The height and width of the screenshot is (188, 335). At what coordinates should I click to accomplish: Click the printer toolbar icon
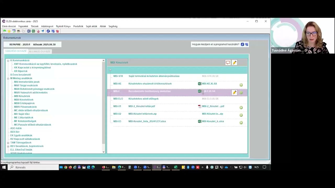18,31
